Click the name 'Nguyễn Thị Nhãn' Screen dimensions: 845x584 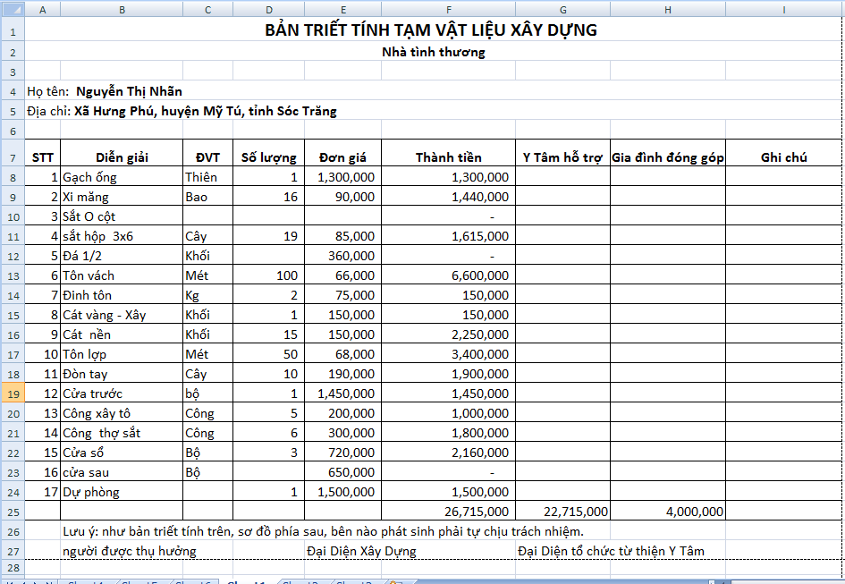pos(129,91)
